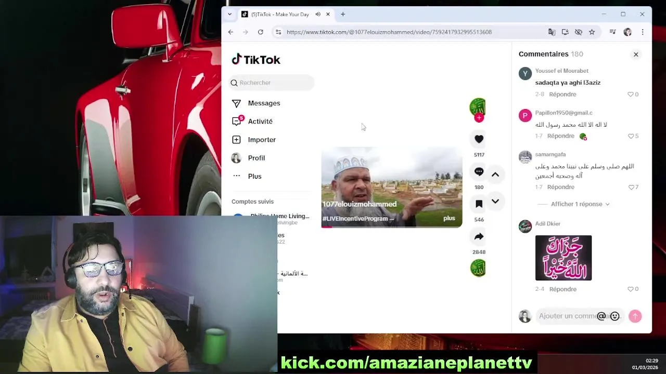The width and height of the screenshot is (666, 374).
Task: Expand Afficher 1 réponse replies
Action: point(580,204)
